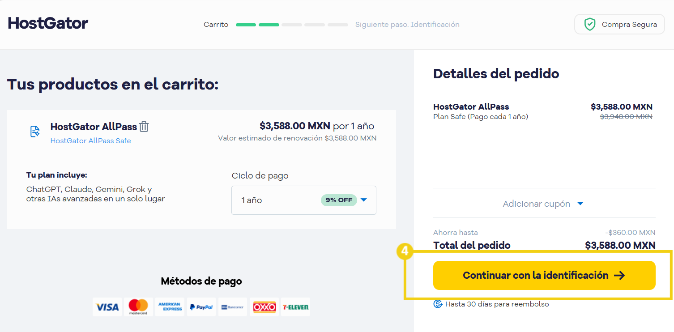Click the blue arrow in payment cycle selector
Screen dimensions: 674x332
[x=363, y=200]
